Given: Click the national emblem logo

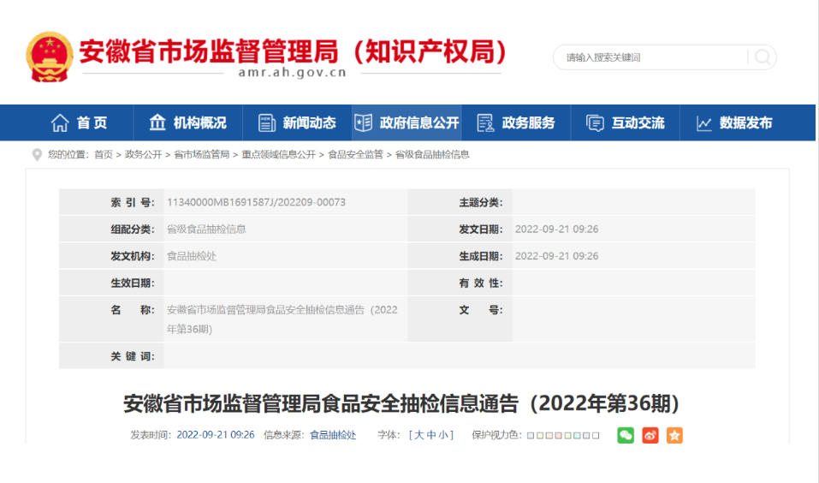Looking at the screenshot, I should [x=49, y=57].
